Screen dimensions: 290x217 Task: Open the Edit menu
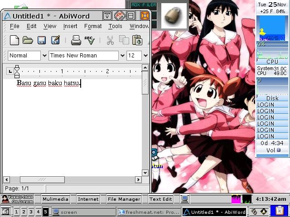[x=31, y=26]
